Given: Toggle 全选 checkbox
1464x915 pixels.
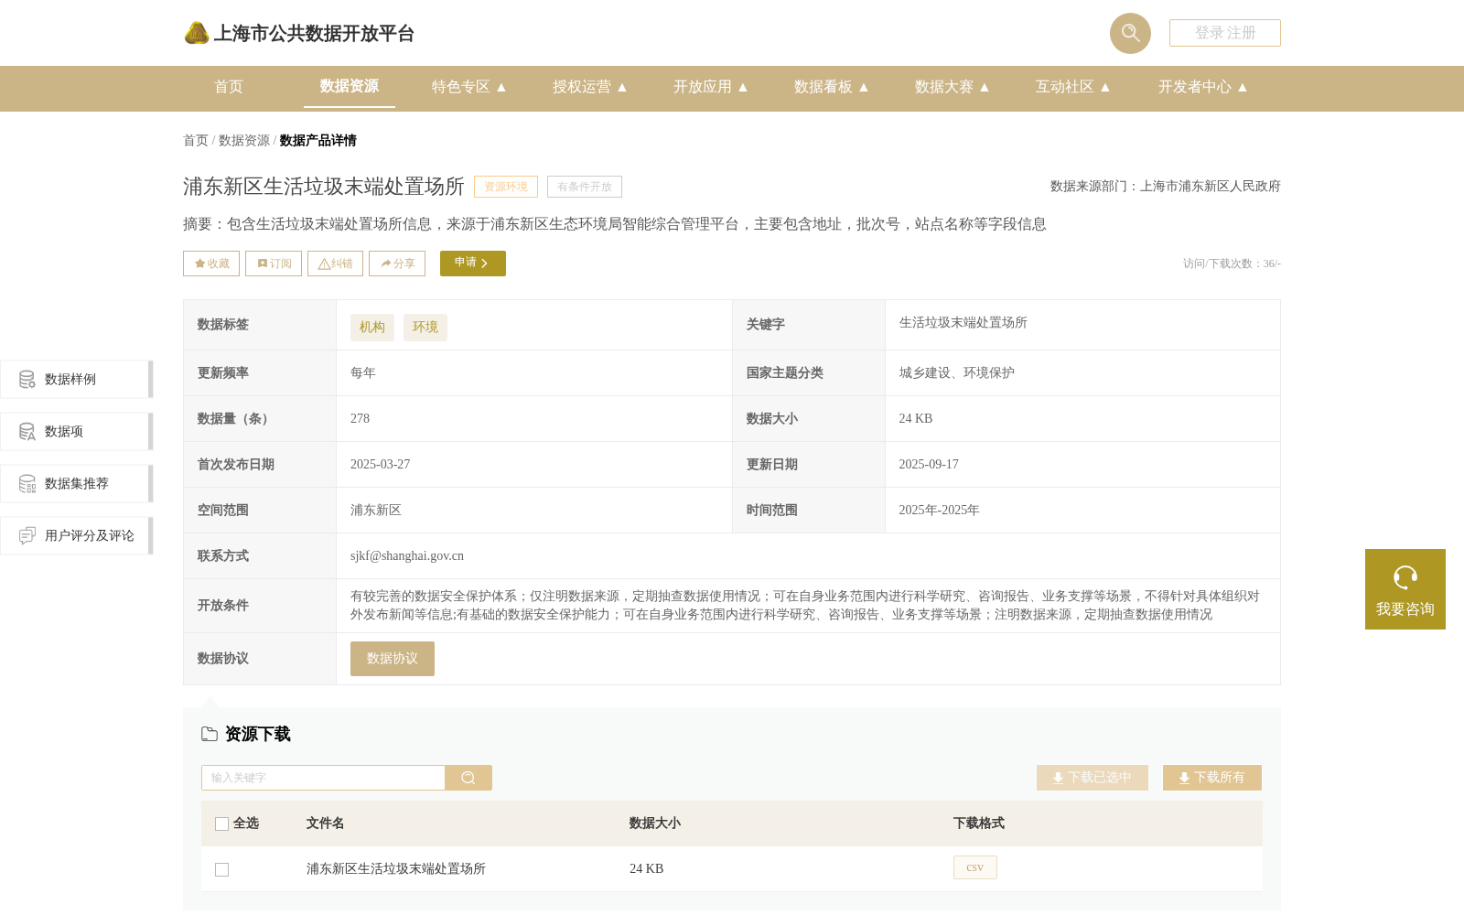Looking at the screenshot, I should [221, 823].
